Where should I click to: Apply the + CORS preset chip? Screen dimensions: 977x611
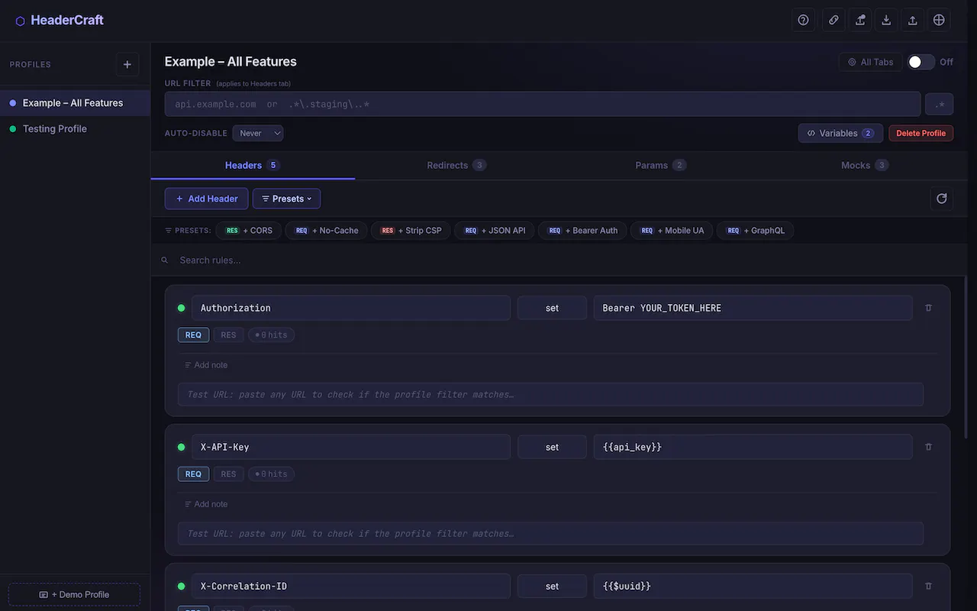coord(249,230)
